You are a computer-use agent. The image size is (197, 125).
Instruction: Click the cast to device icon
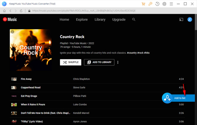[x=181, y=20]
